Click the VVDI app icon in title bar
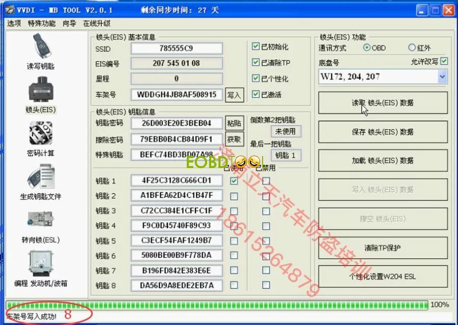 pyautogui.click(x=10, y=10)
